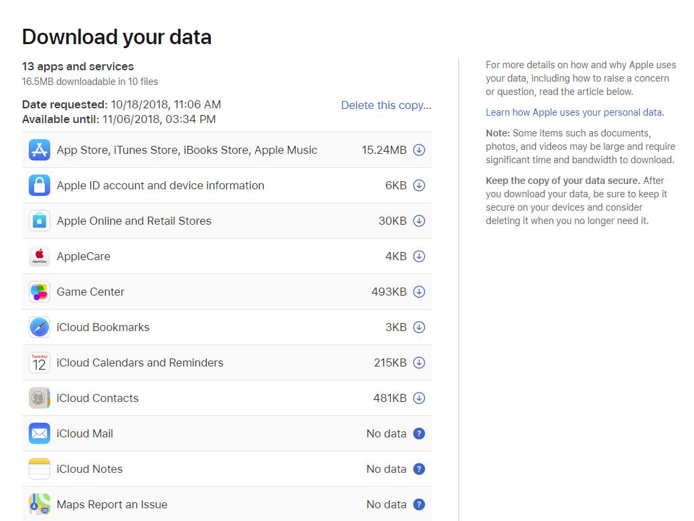Click the iCloud Mail envelope icon
The width and height of the screenshot is (694, 521).
tap(39, 433)
